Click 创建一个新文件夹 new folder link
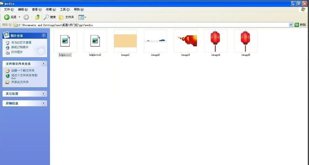The height and width of the screenshot is (165, 309). [x=23, y=71]
